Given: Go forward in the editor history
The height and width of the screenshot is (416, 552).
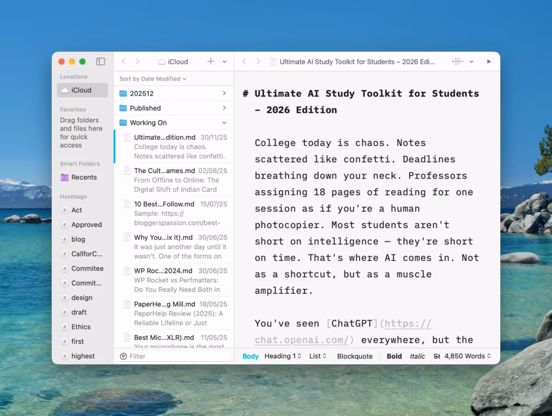Looking at the screenshot, I should pos(258,61).
